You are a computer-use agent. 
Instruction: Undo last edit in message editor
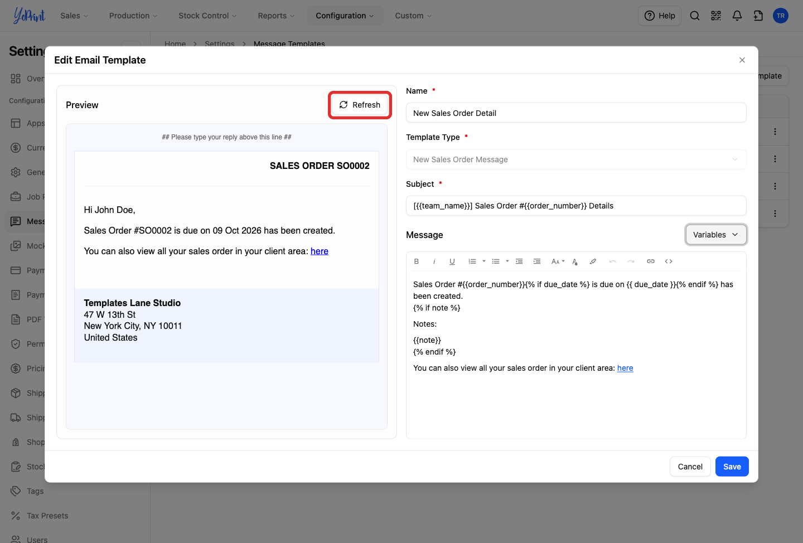pyautogui.click(x=613, y=261)
